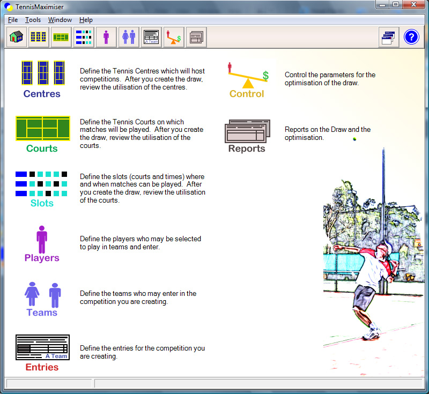Open the File menu
The width and height of the screenshot is (429, 394).
[x=13, y=20]
